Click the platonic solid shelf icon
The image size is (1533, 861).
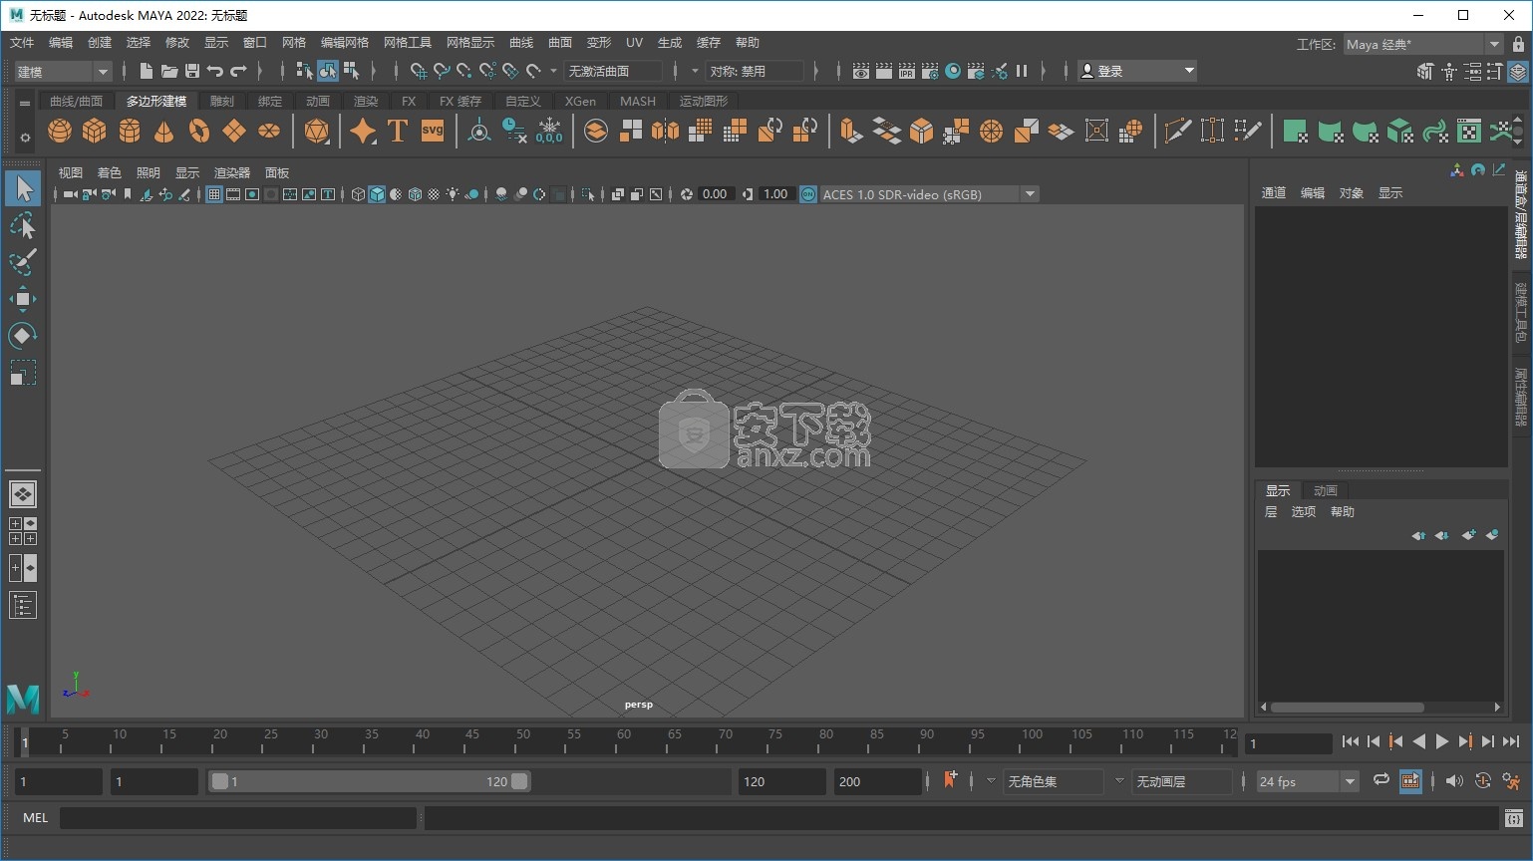[x=317, y=131]
